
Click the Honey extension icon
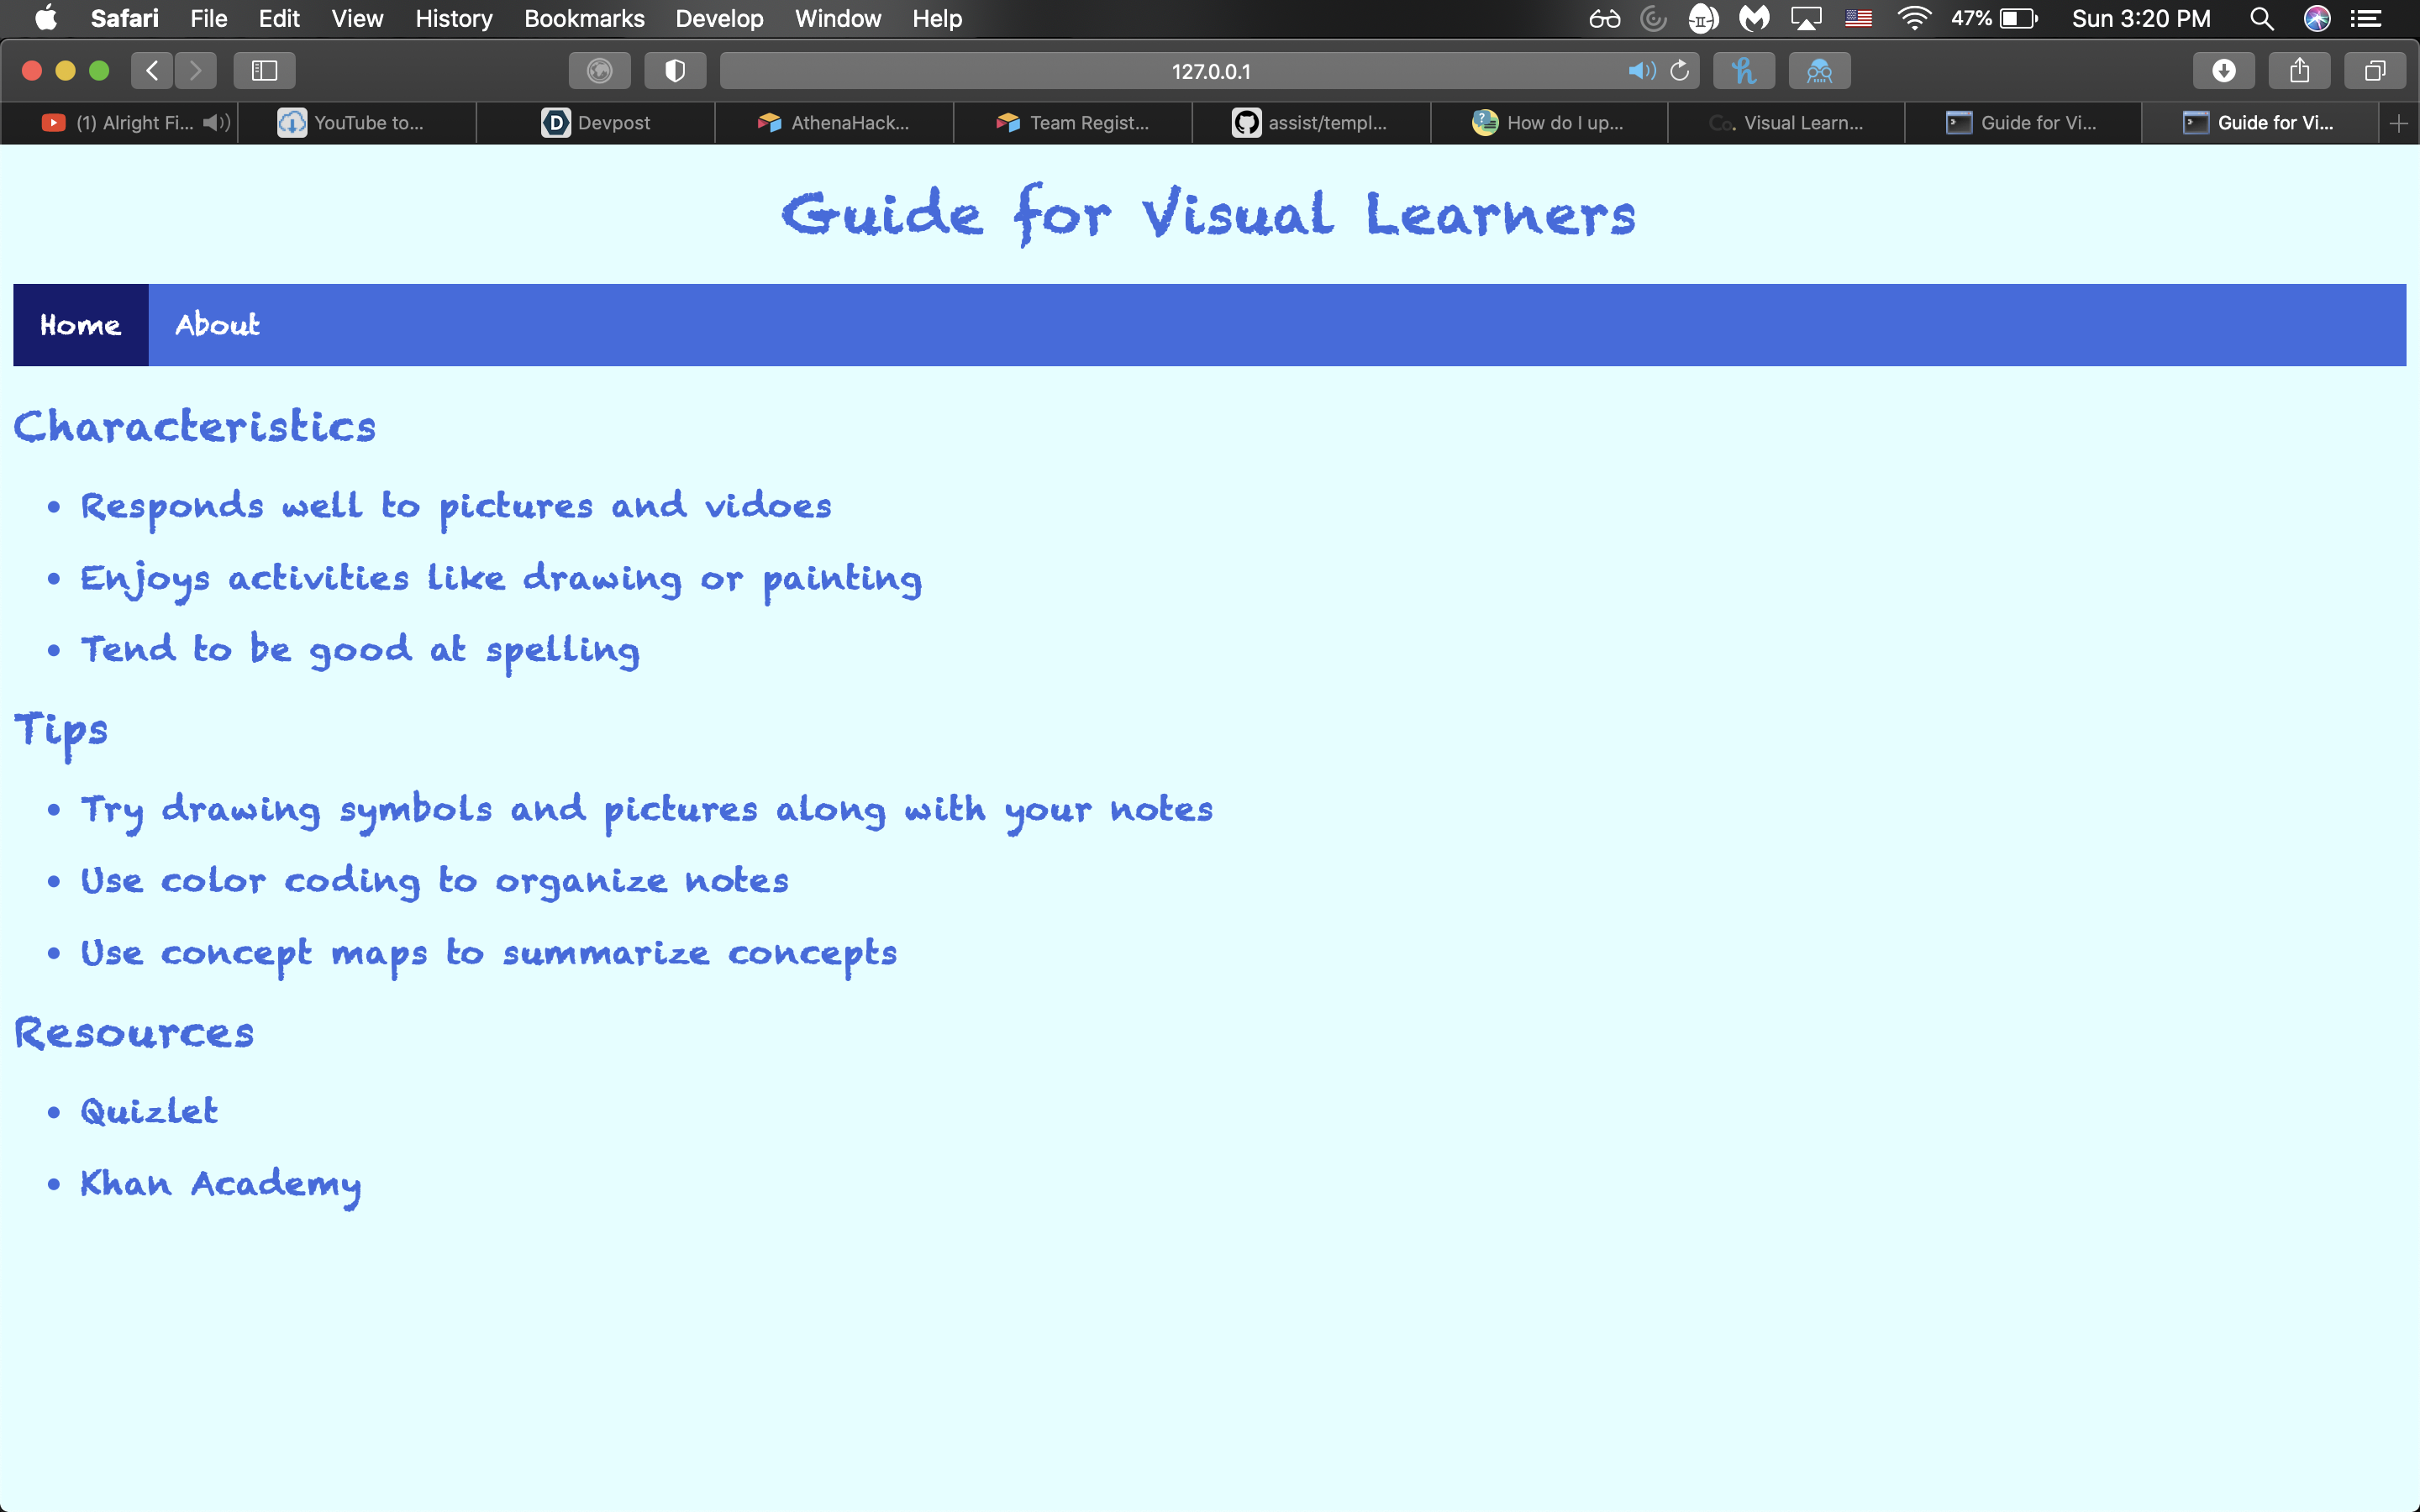point(1743,71)
